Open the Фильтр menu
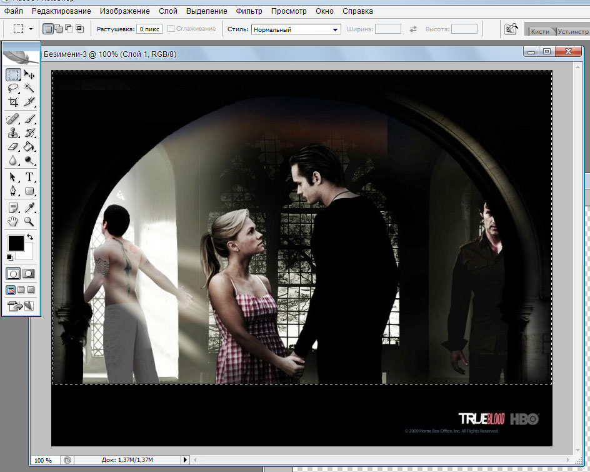 [249, 11]
